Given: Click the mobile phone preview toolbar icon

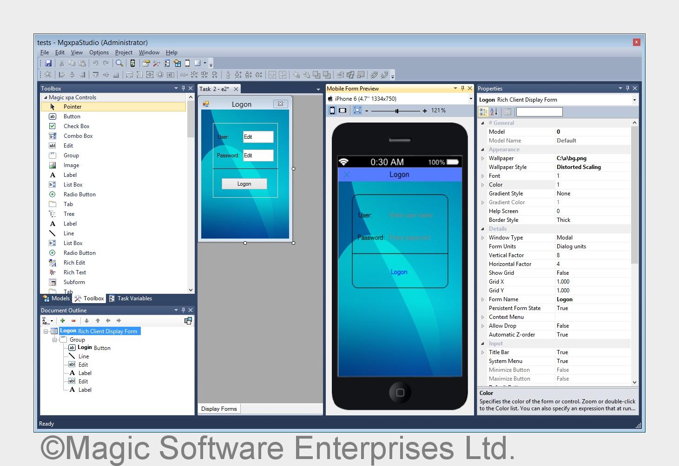Looking at the screenshot, I should [132, 63].
